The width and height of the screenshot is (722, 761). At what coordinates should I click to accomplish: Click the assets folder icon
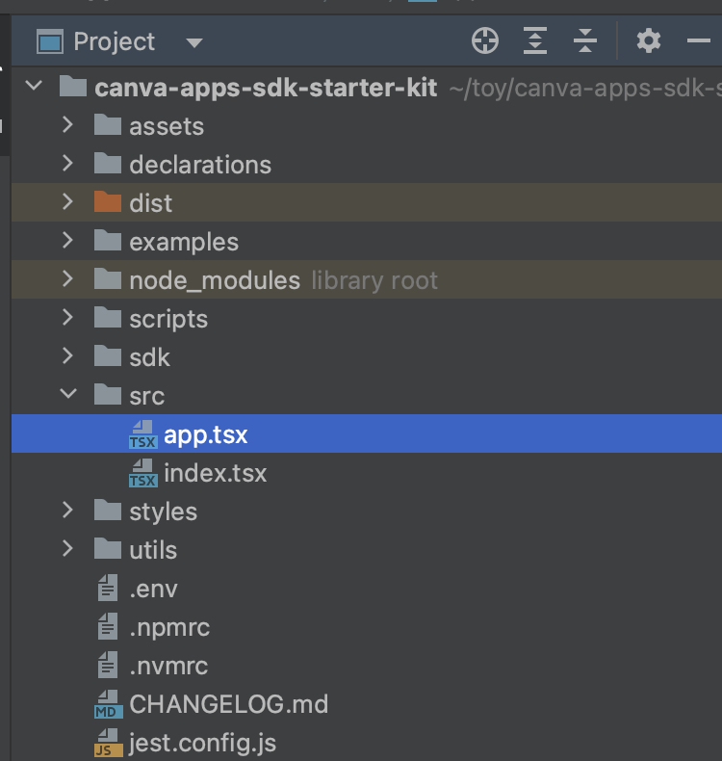click(108, 125)
